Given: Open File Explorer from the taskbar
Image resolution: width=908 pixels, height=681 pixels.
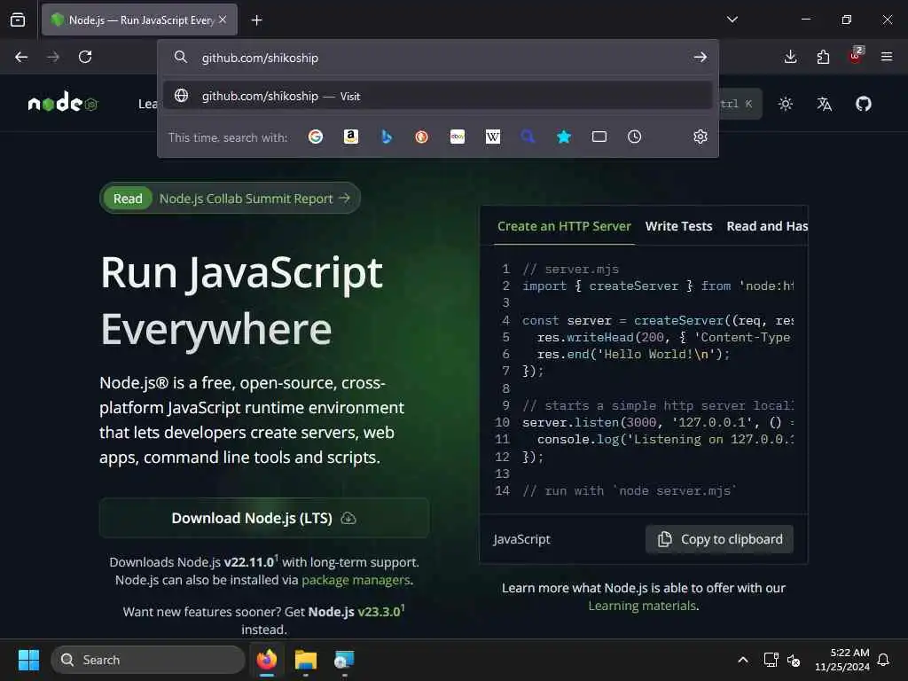Looking at the screenshot, I should pos(306,660).
